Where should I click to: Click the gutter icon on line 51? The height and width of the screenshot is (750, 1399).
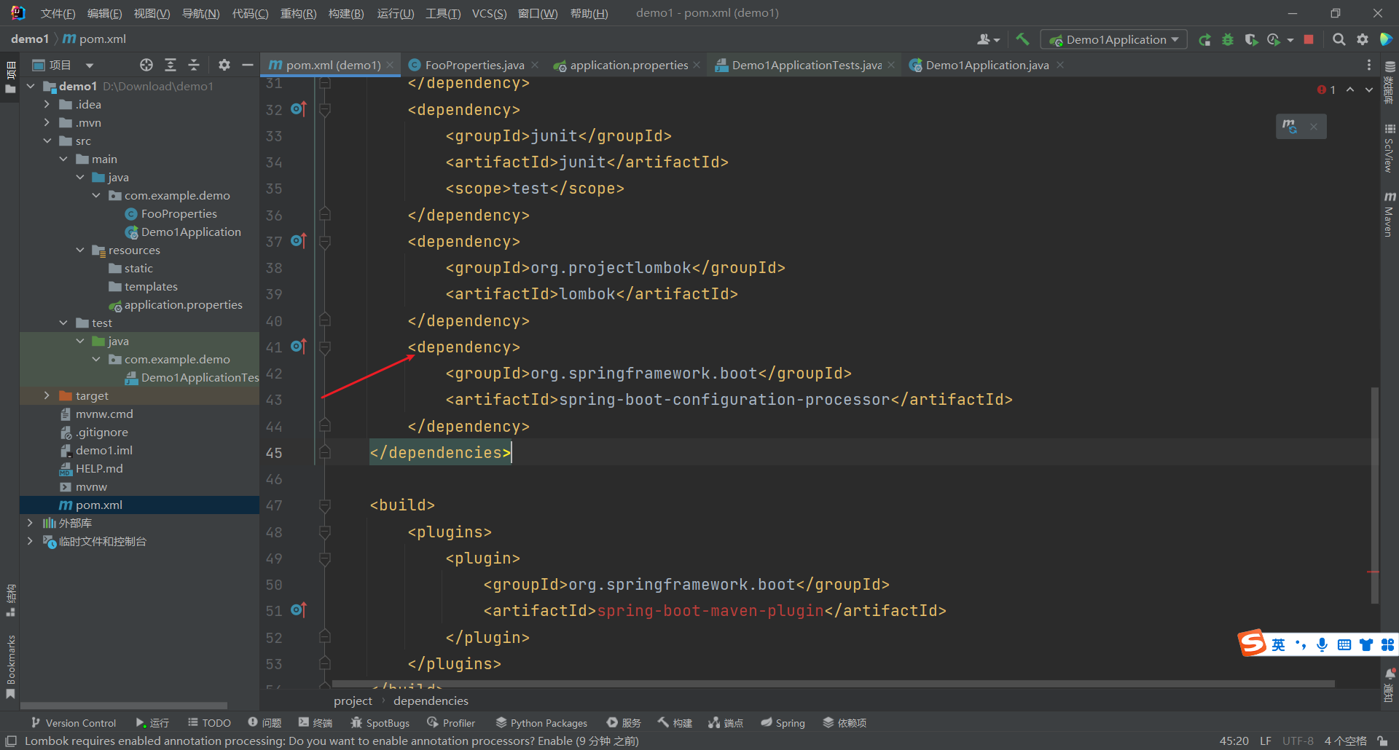(x=299, y=610)
